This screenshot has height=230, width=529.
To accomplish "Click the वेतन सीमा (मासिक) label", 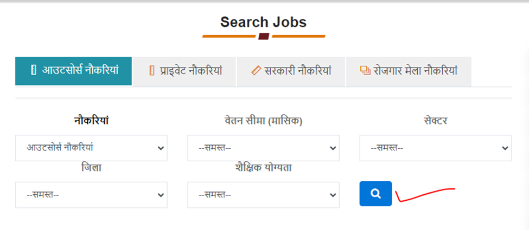I will [264, 121].
